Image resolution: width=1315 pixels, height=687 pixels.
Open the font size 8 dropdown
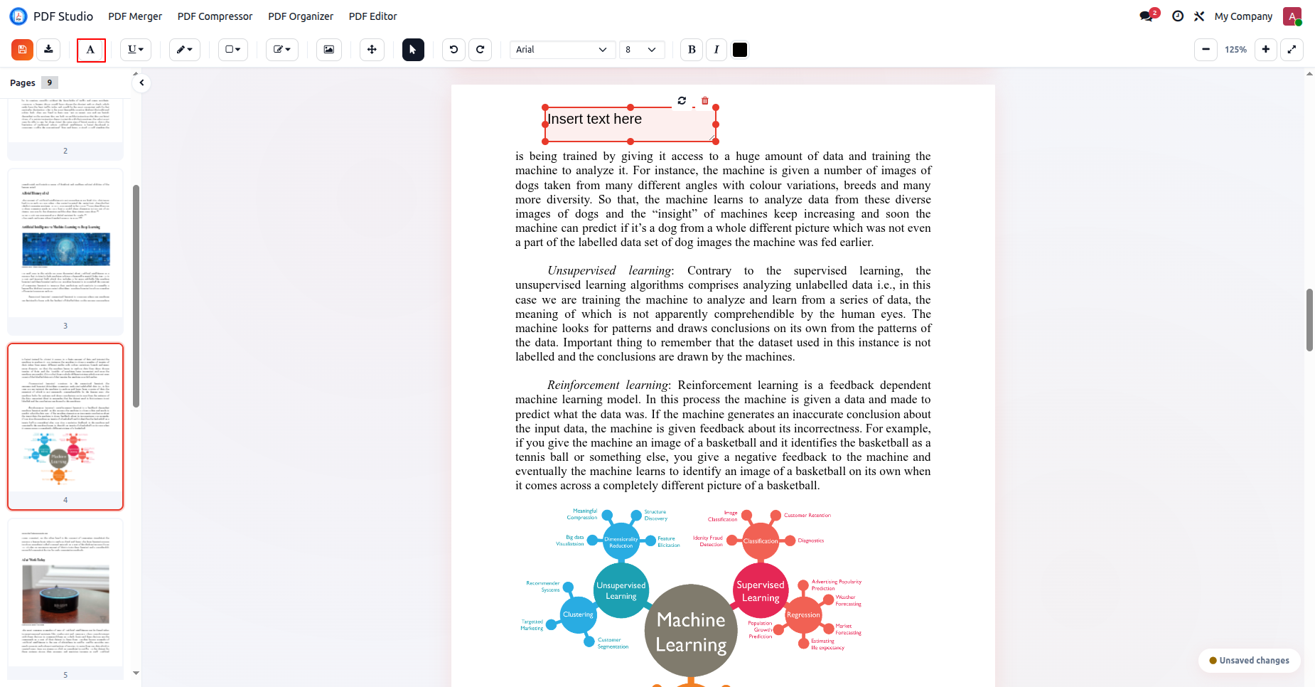642,50
